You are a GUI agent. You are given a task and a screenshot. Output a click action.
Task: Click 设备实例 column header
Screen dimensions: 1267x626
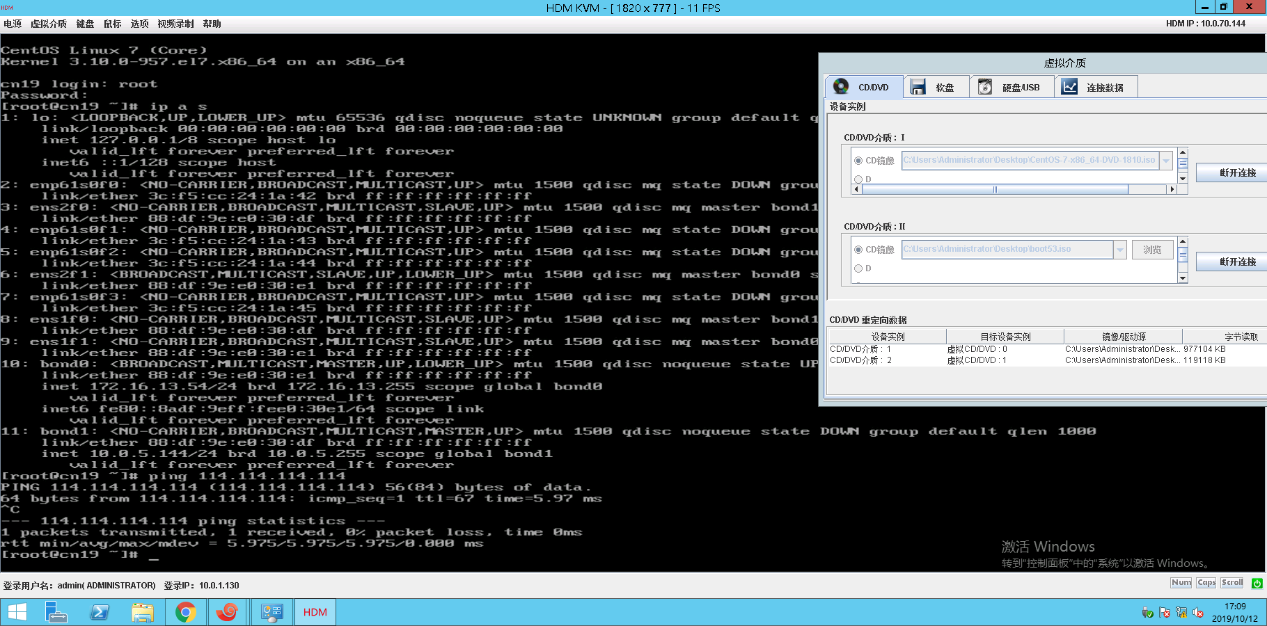(x=888, y=337)
